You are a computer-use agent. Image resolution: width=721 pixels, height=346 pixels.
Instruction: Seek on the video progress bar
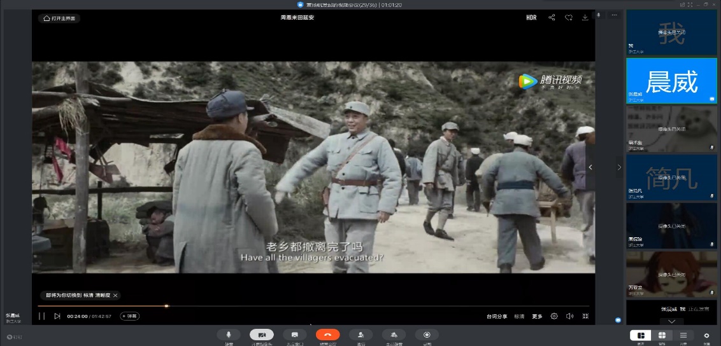[313, 306]
